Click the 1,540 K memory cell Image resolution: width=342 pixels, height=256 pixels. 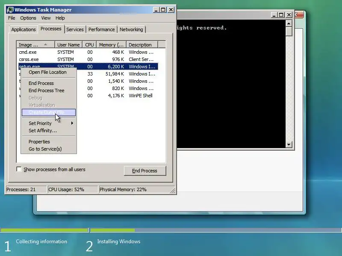pyautogui.click(x=116, y=81)
